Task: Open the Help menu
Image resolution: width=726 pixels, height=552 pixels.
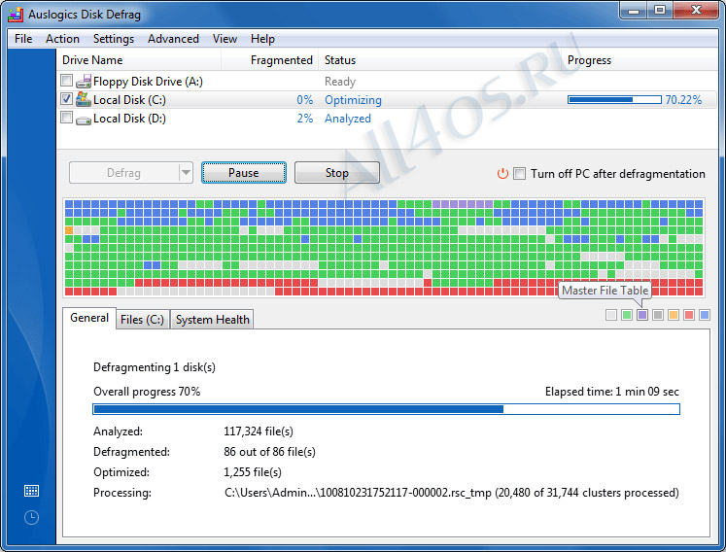Action: point(262,39)
